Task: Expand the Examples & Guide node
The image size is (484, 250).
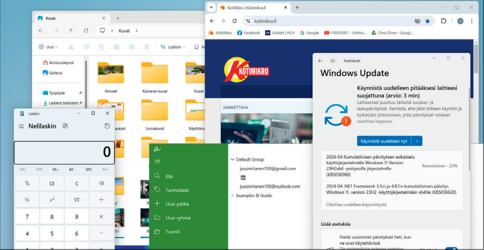Action: tap(232, 195)
